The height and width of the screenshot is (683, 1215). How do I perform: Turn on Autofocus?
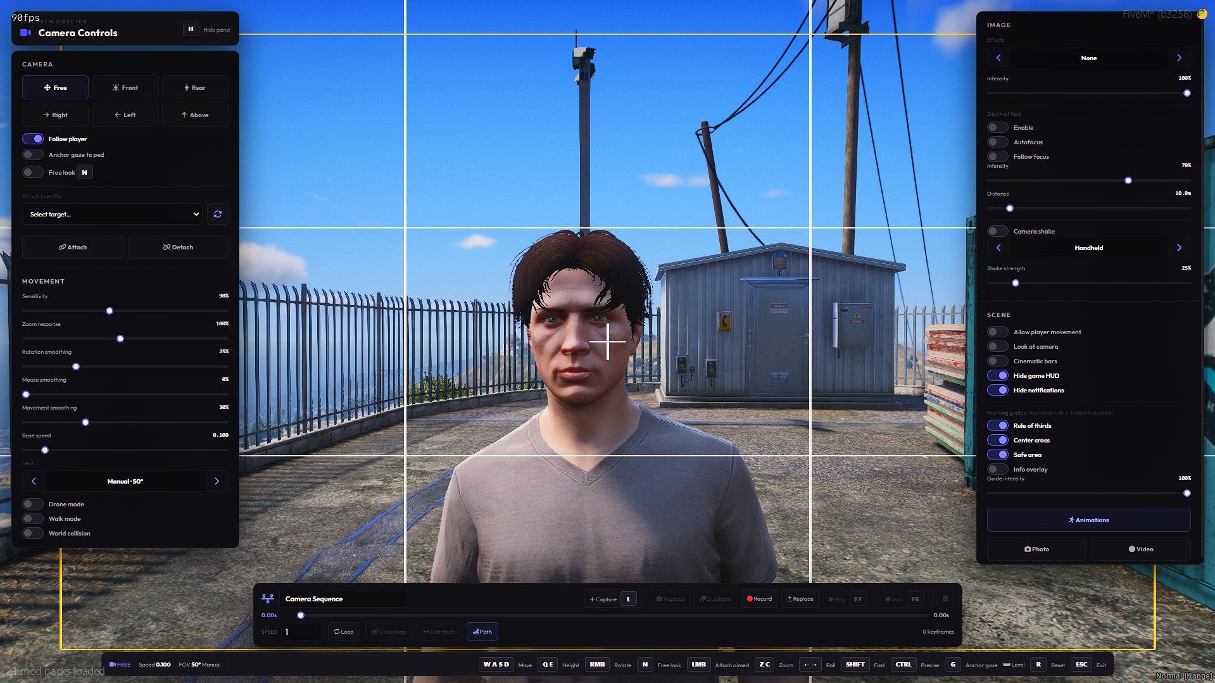[998, 142]
